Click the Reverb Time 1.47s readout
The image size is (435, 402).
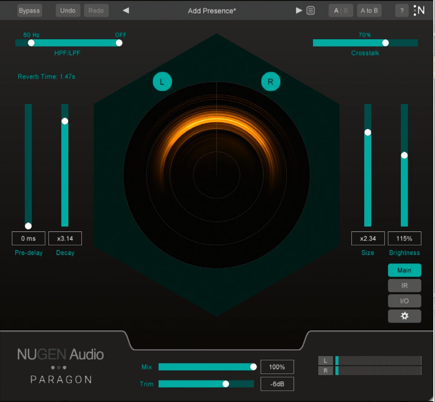(46, 77)
